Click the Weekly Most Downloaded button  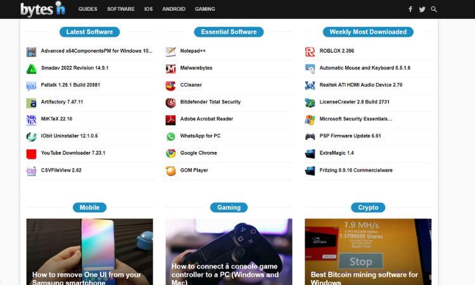click(368, 32)
